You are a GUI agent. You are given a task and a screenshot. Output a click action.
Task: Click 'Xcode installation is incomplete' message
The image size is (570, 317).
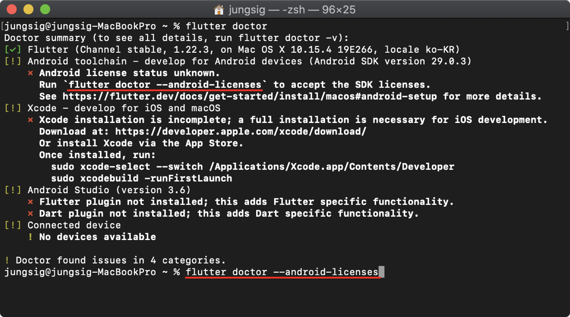pyautogui.click(x=293, y=120)
